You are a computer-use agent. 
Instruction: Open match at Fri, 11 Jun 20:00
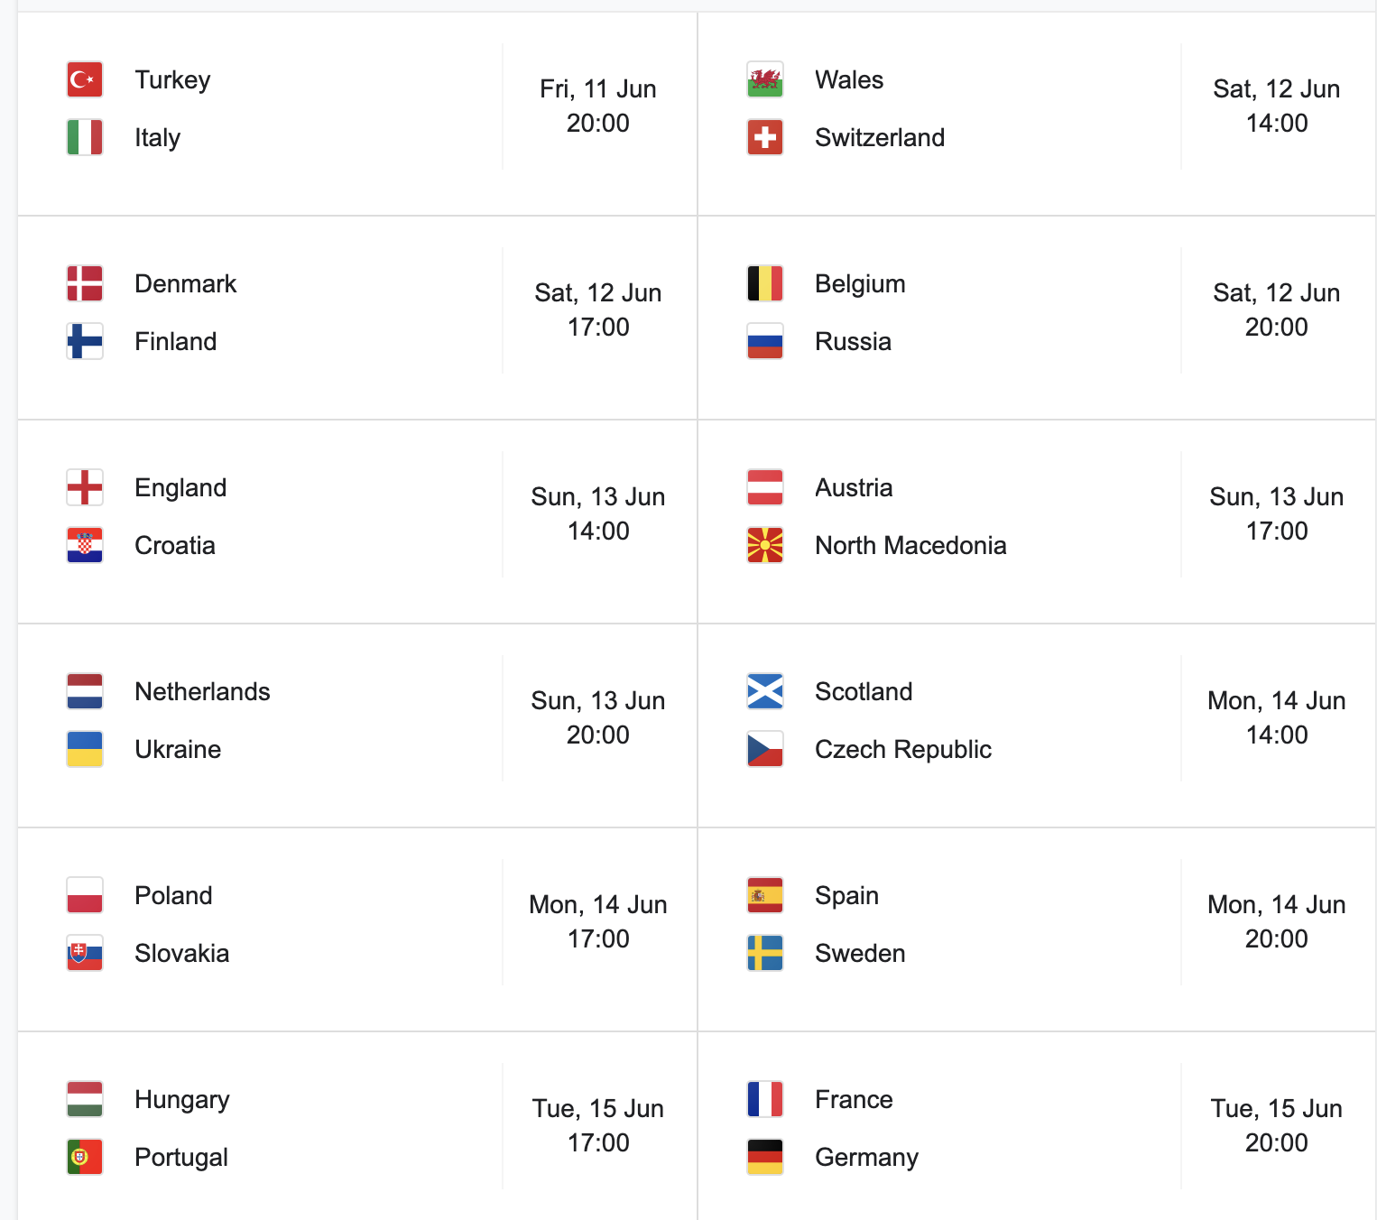(357, 114)
